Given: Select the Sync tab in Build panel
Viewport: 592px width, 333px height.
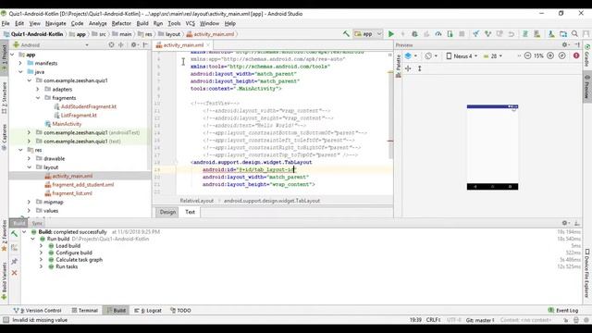Looking at the screenshot, I should click(37, 223).
